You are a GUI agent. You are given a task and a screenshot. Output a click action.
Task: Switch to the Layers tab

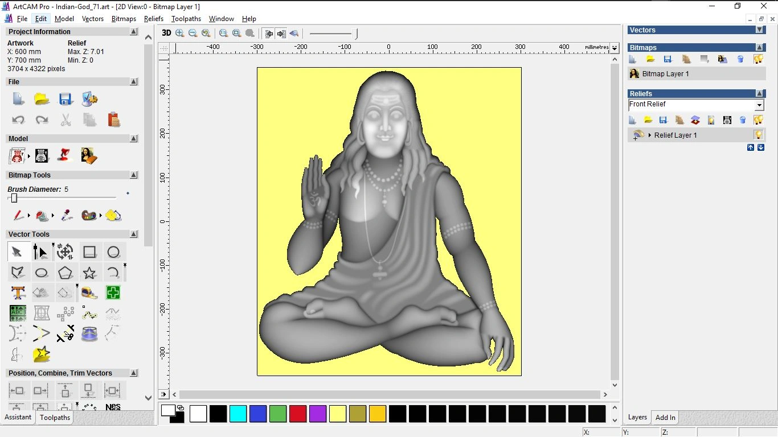[x=637, y=417]
